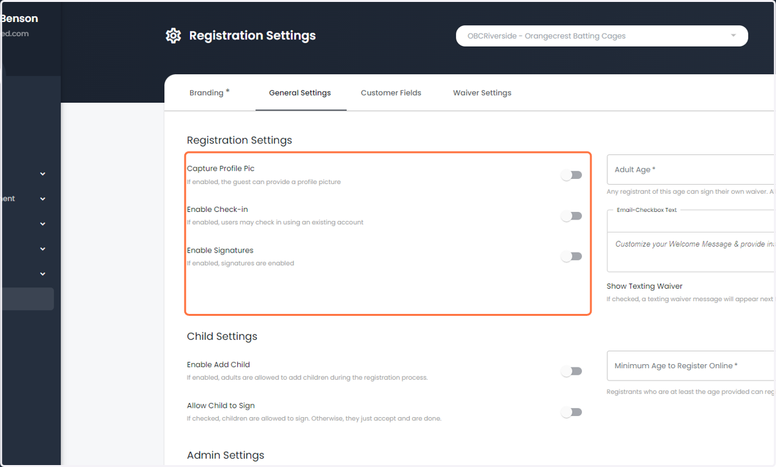Click the Enable Check-in label
Screen dimensions: 776x467
(x=217, y=210)
